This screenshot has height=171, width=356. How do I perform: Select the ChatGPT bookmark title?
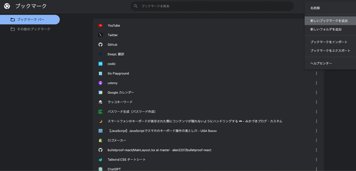[x=114, y=169]
